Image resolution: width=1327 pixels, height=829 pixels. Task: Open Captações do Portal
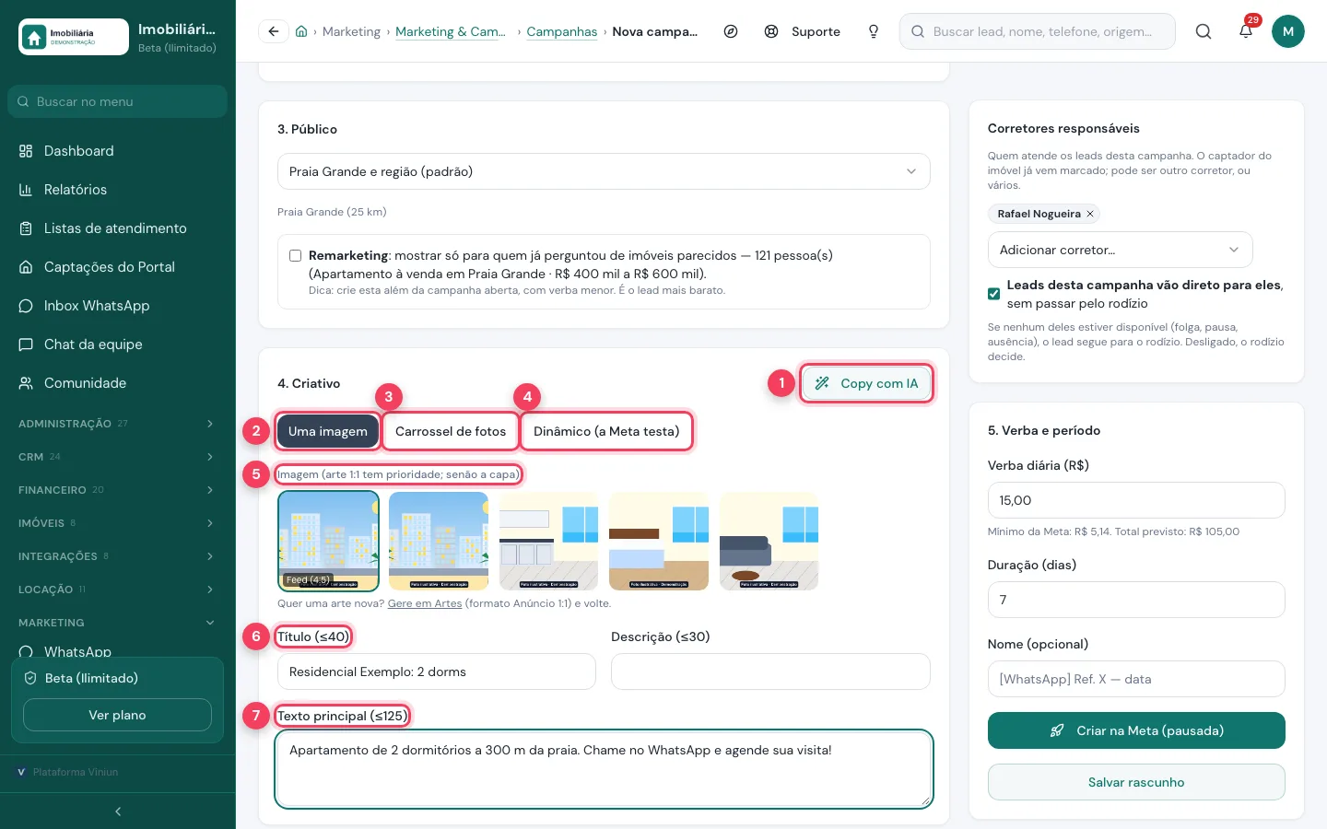tap(118, 267)
